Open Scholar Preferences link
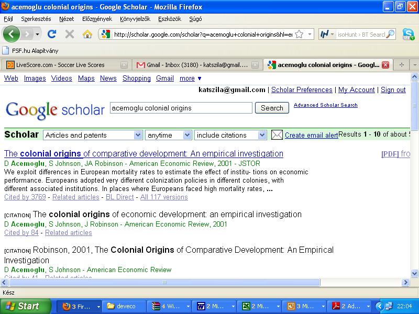The width and height of the screenshot is (419, 314). 302,89
